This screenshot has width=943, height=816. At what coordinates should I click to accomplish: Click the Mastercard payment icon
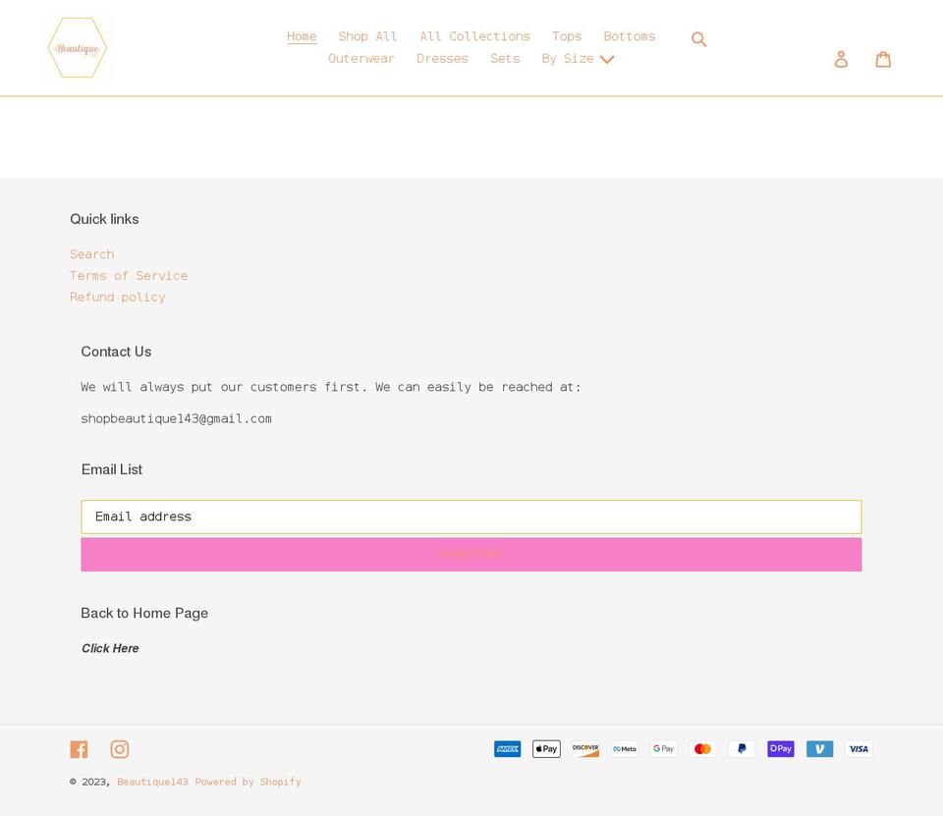tap(702, 748)
